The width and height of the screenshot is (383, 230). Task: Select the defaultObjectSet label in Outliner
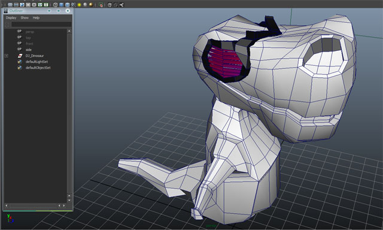[38, 68]
